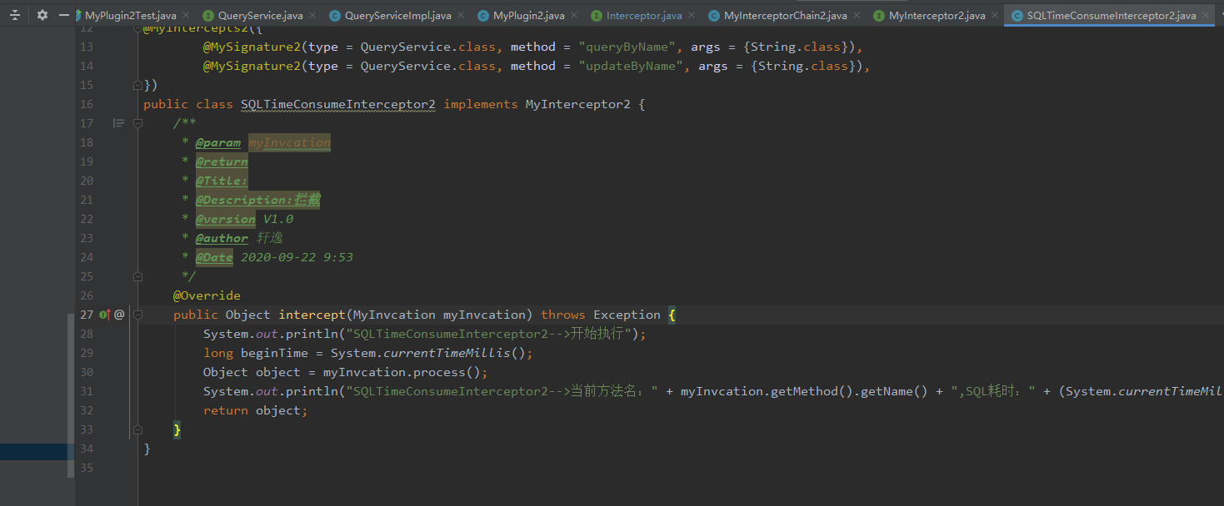Close the QueryService.java tab
Viewport: 1224px width, 506px height.
(312, 16)
